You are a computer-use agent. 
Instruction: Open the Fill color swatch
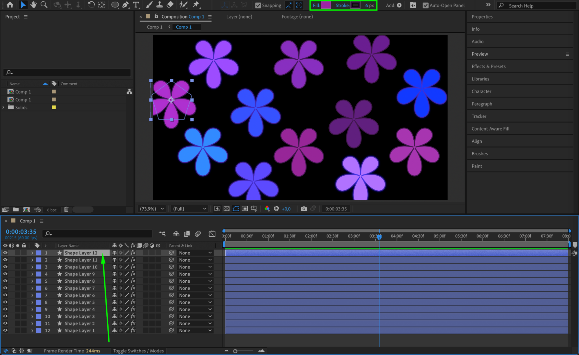[x=326, y=5]
